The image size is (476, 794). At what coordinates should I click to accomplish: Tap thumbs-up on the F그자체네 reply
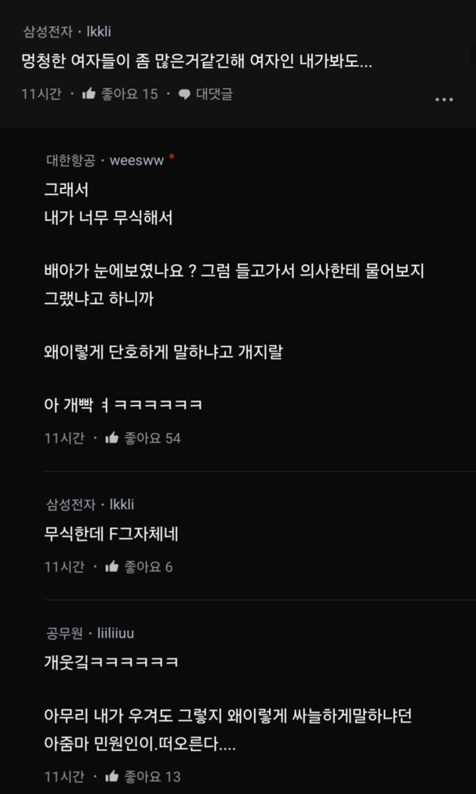pyautogui.click(x=112, y=567)
